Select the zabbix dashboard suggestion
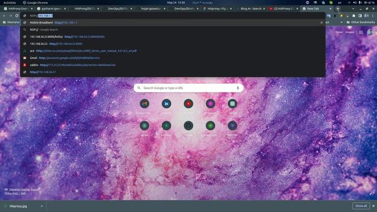Screen dimensions: 377x212 tap(173, 65)
